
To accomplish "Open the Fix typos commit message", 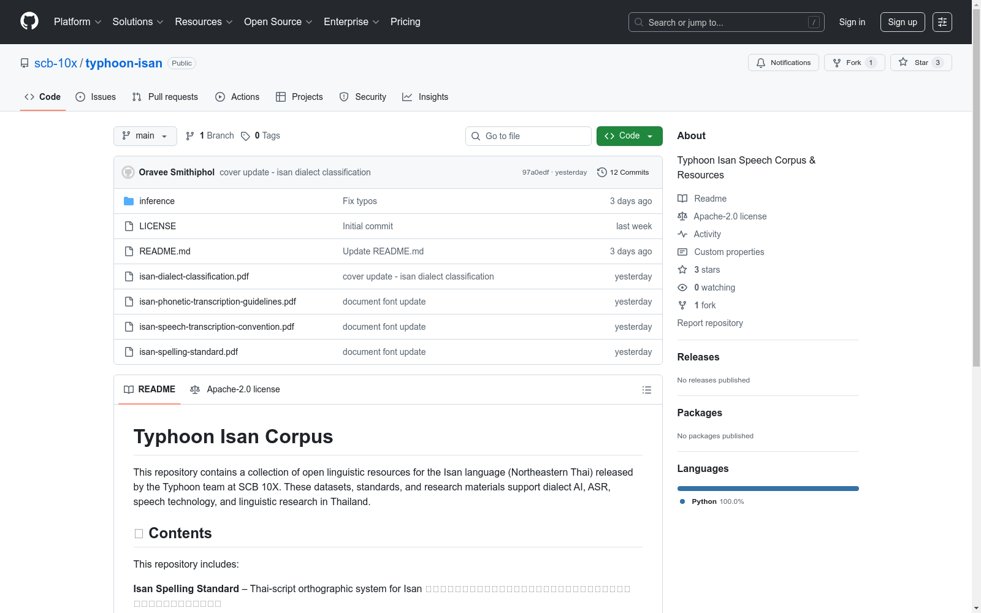I will (x=360, y=201).
